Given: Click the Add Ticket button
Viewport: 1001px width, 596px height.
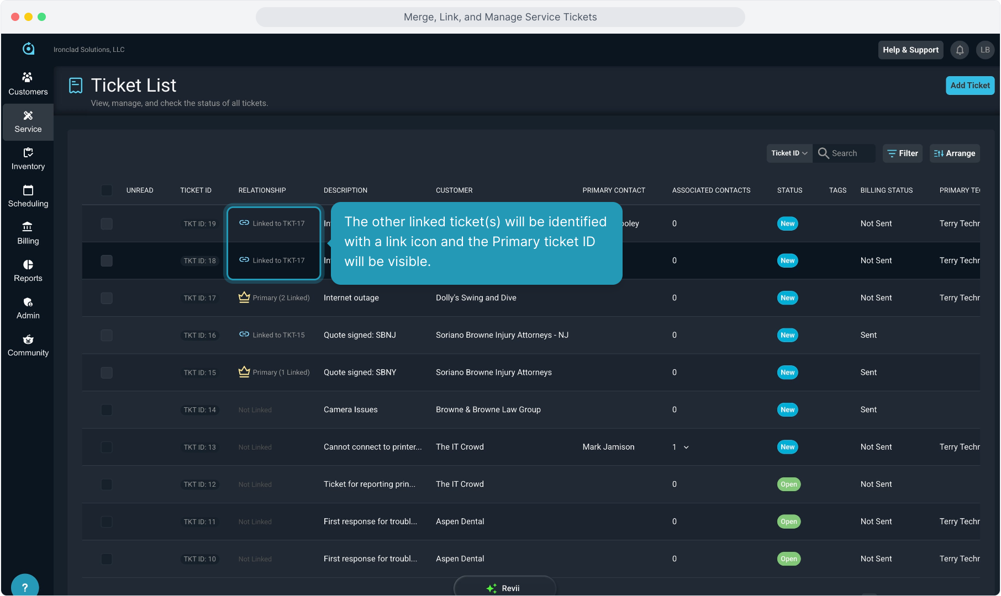Looking at the screenshot, I should [970, 86].
